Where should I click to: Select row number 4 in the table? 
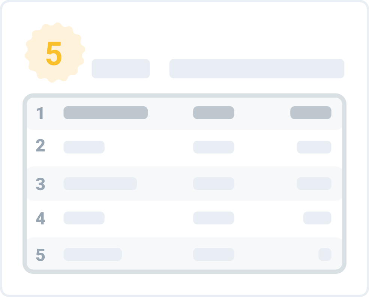(x=40, y=219)
